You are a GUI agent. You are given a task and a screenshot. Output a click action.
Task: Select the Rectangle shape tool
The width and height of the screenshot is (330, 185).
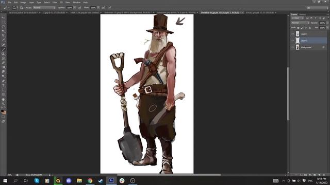tap(3, 95)
